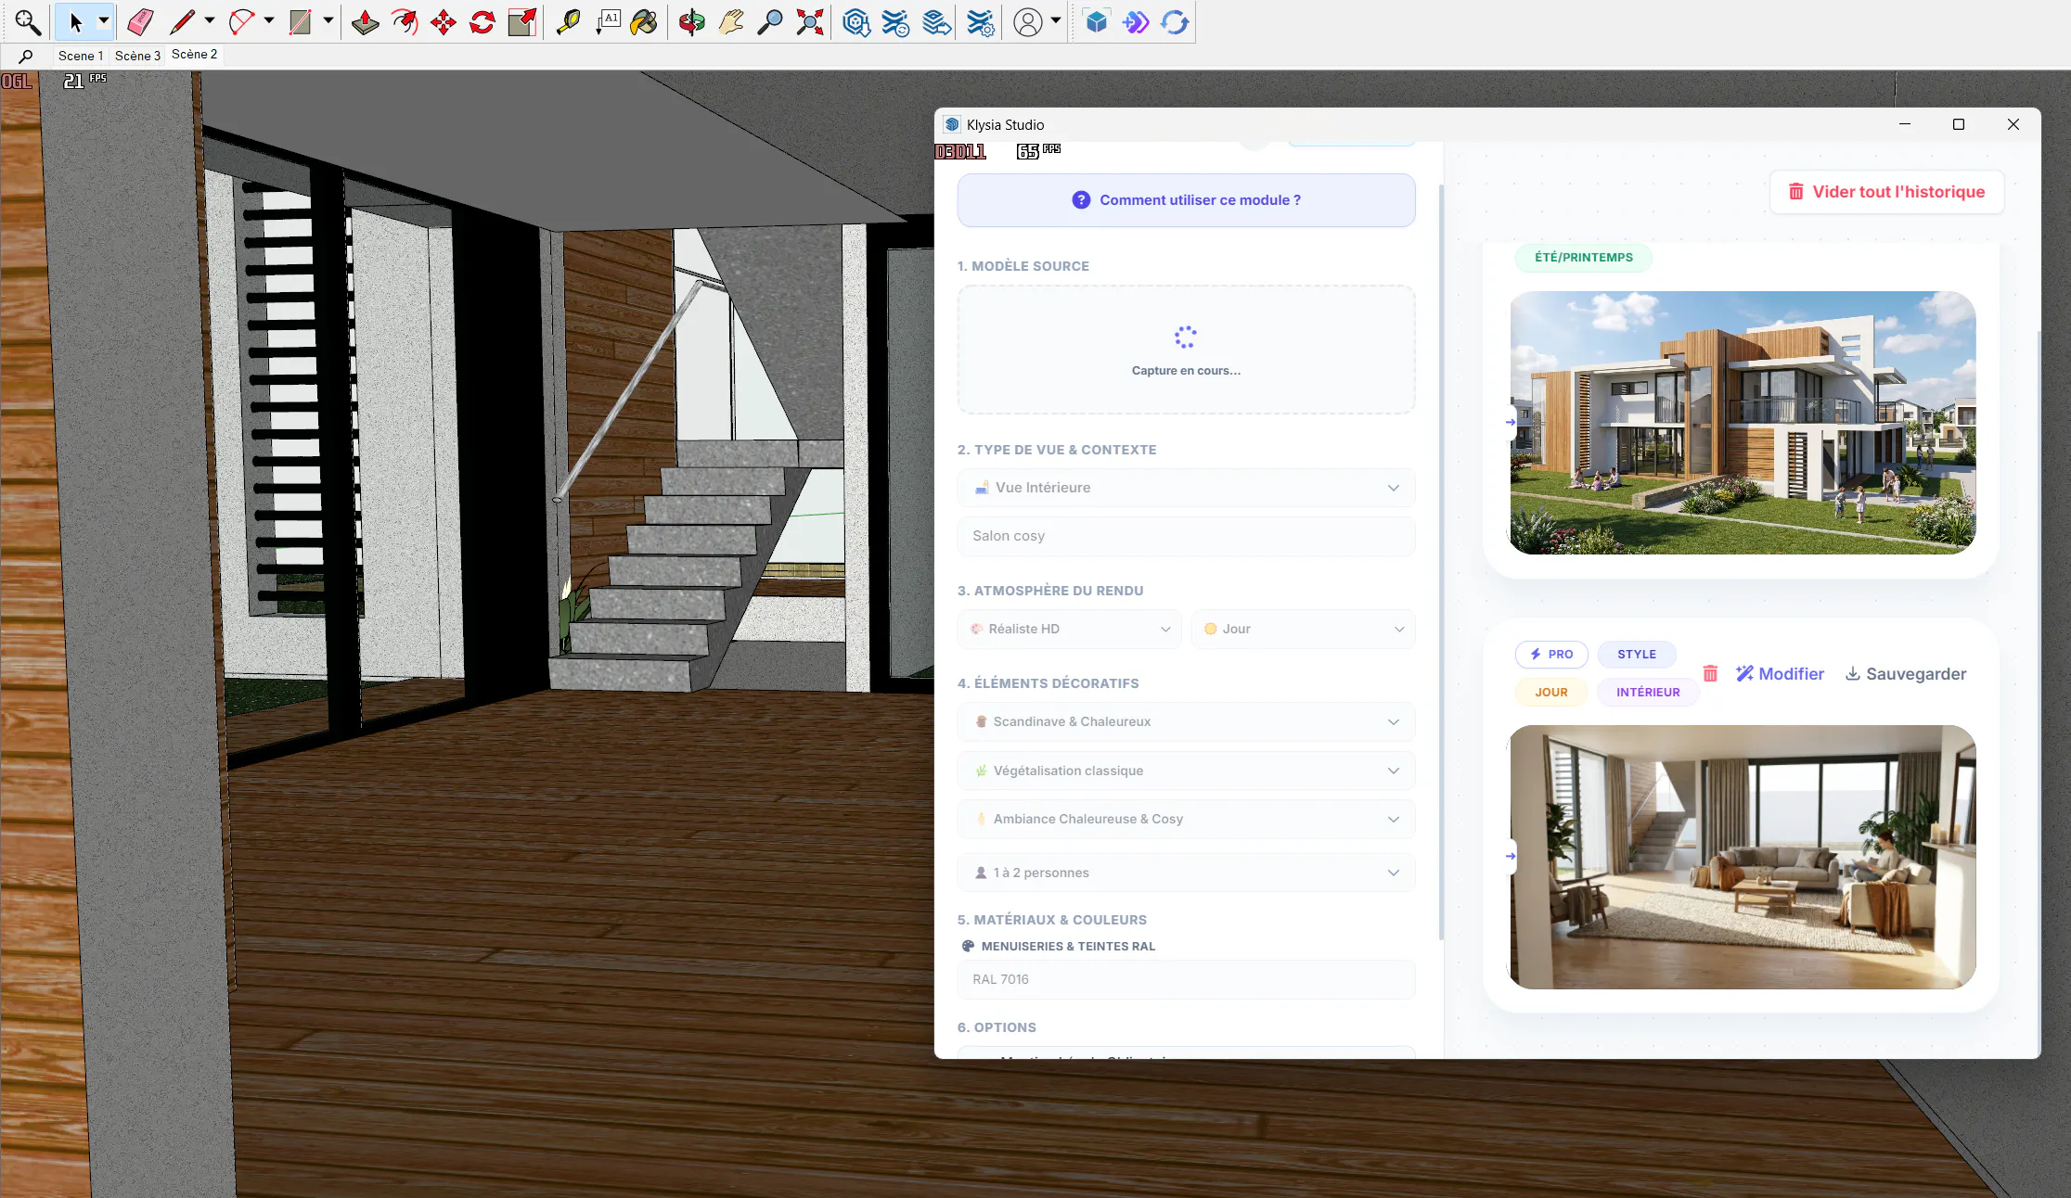Click the purple arrow plugin icon
This screenshot has width=2071, height=1198.
pyautogui.click(x=1136, y=22)
